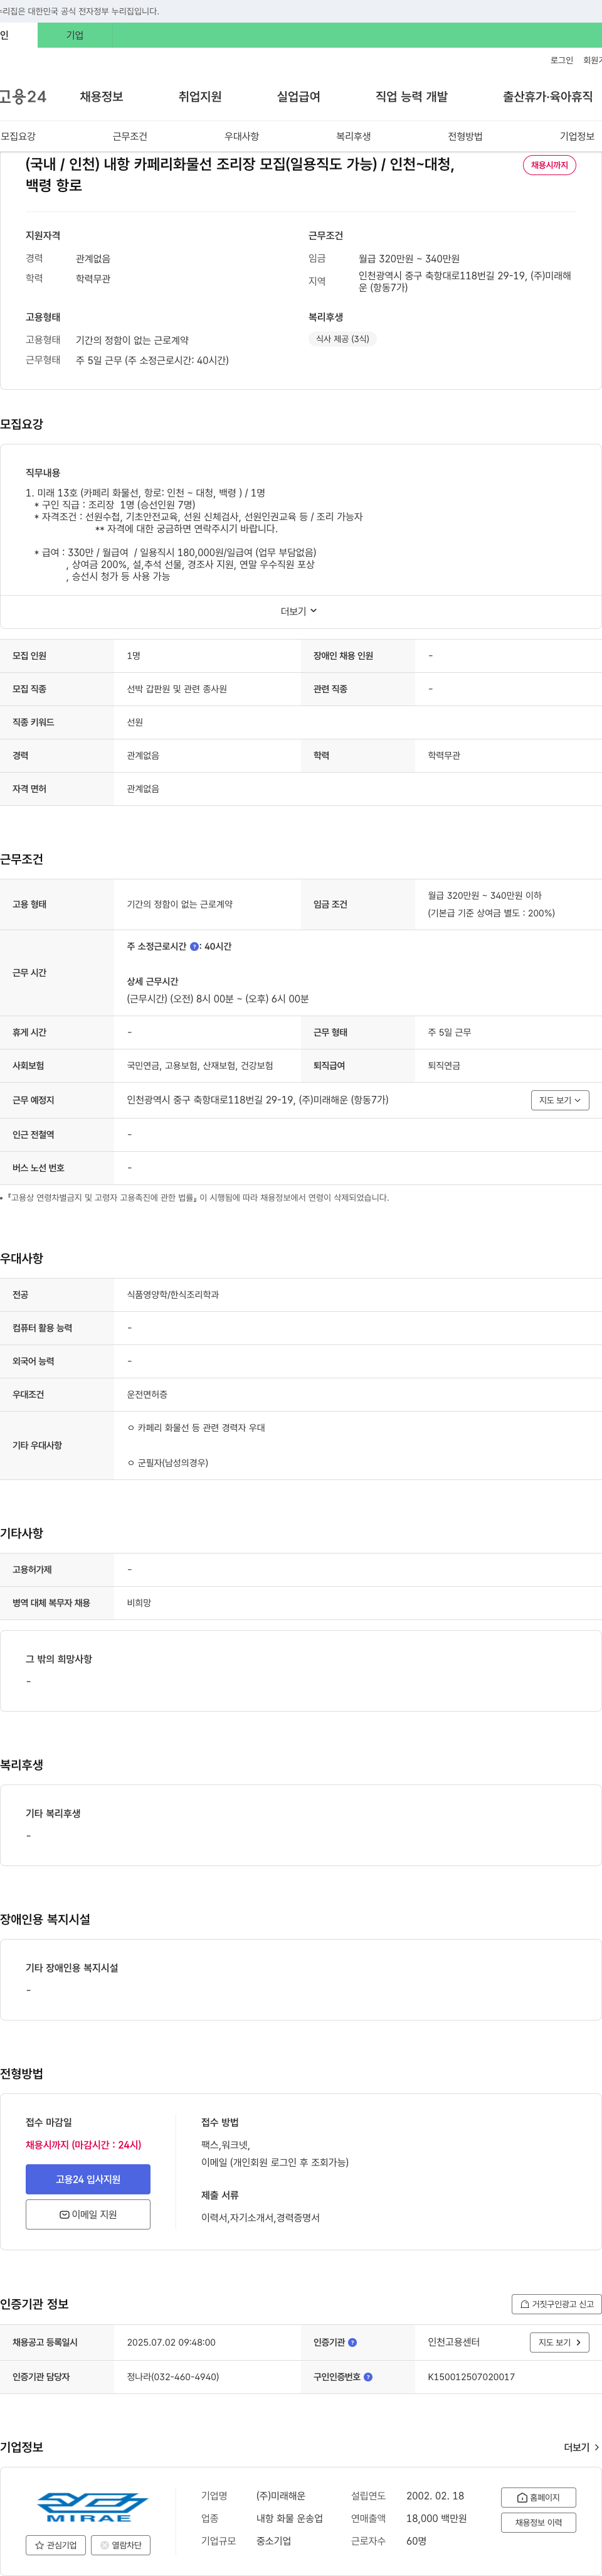Apply by email with 이메일 지원 envelope button
The width and height of the screenshot is (602, 2576).
pos(88,2214)
